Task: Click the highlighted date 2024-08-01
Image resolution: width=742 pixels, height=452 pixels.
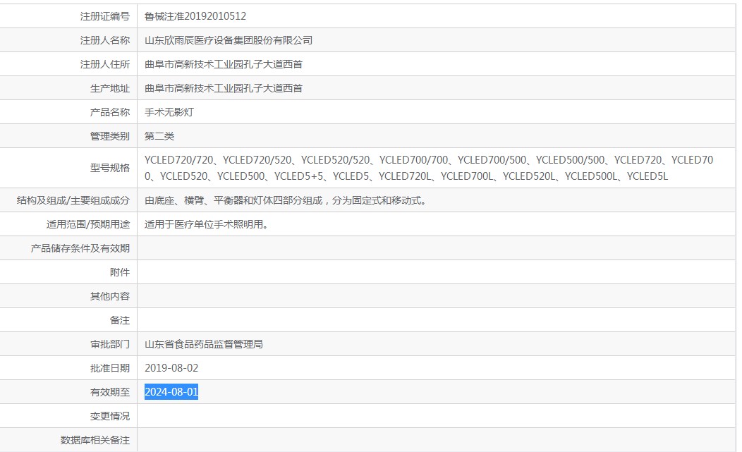Action: tap(171, 392)
